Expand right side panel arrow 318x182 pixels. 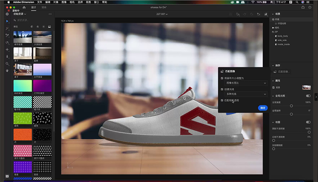pyautogui.click(x=316, y=97)
